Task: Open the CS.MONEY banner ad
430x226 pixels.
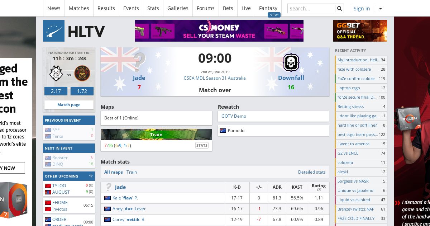Action: click(219, 31)
